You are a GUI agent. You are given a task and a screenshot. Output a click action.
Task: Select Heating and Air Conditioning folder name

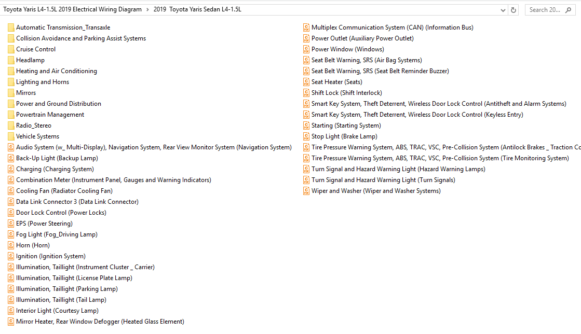(x=56, y=71)
